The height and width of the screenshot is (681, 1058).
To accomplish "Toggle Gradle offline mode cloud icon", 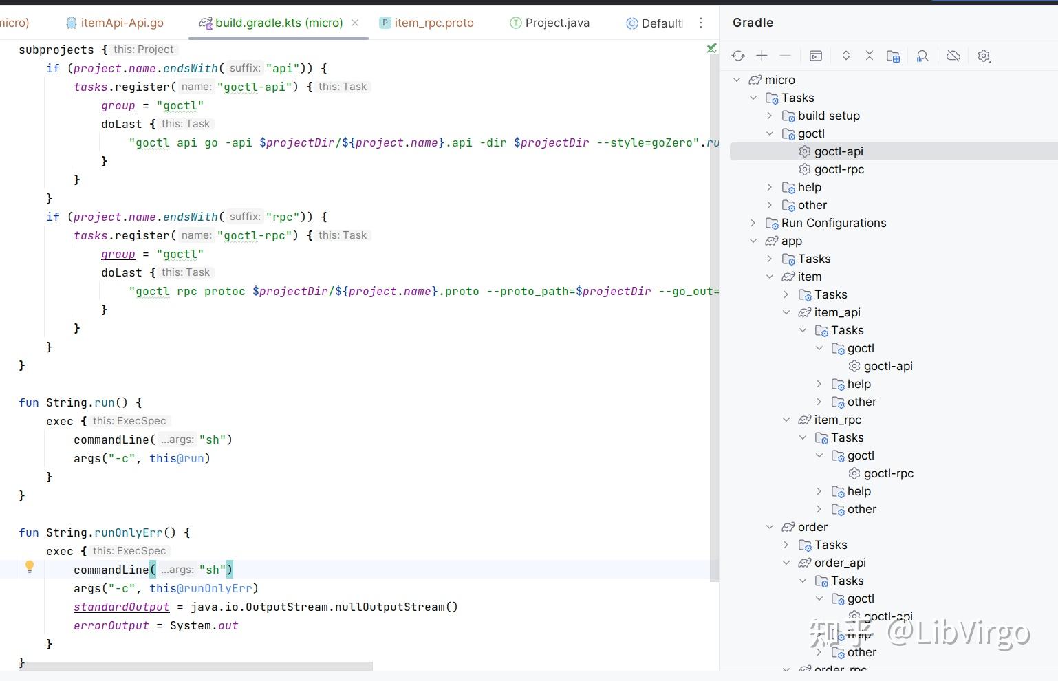I will [x=953, y=56].
